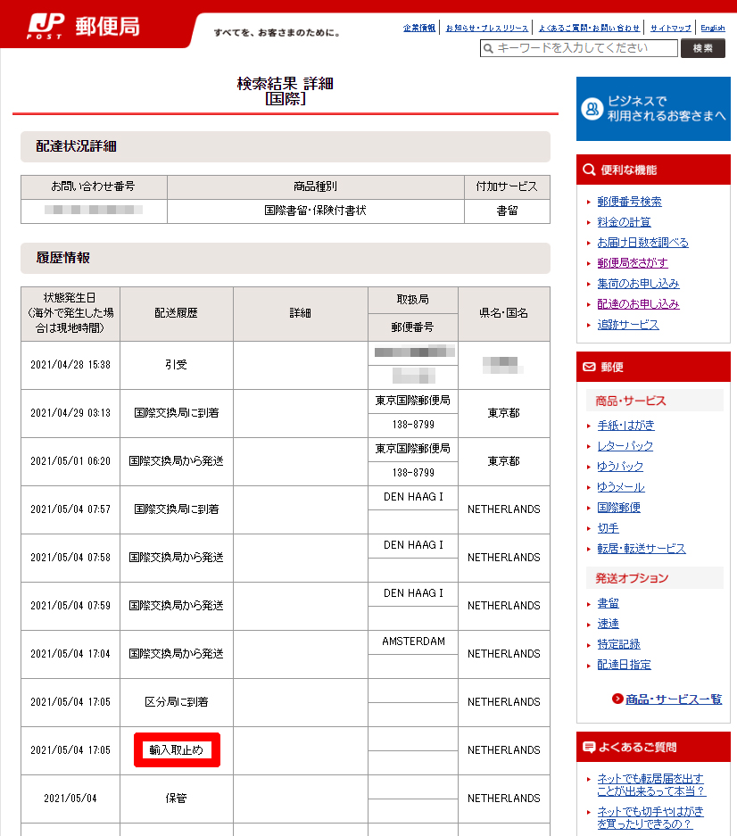
Task: Click the magnifier icon in search box
Action: (x=488, y=48)
